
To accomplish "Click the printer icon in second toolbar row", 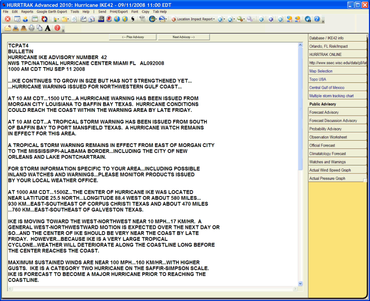I will (x=31, y=28).
